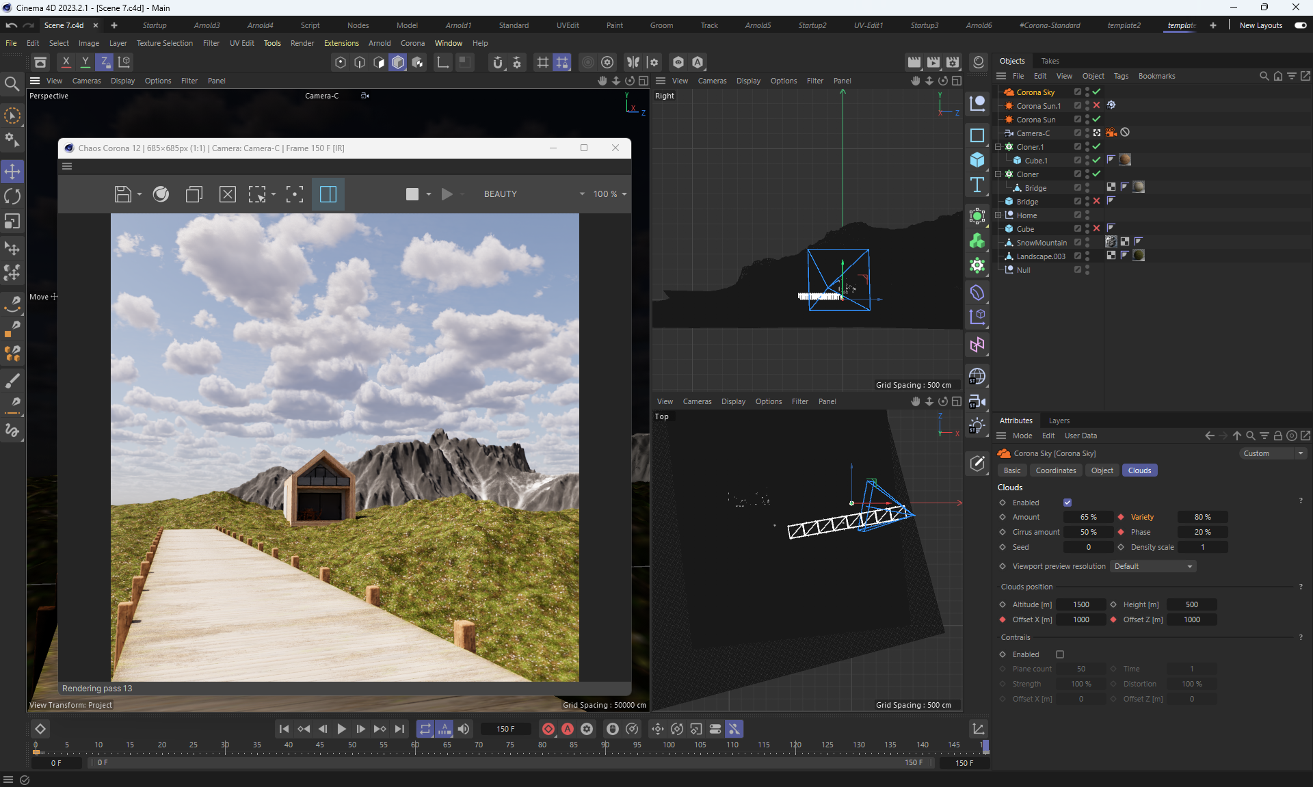This screenshot has width=1313, height=787.
Task: Uncheck Clouds Enabled checkbox
Action: coord(1067,503)
